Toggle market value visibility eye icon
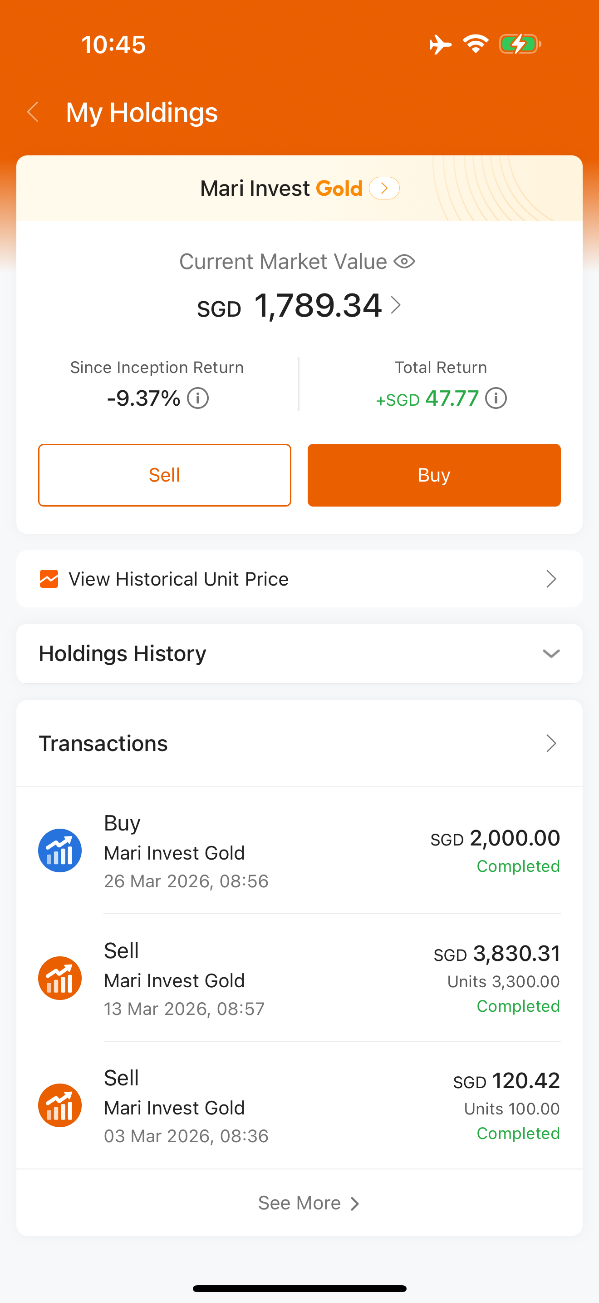The width and height of the screenshot is (599, 1303). (404, 262)
